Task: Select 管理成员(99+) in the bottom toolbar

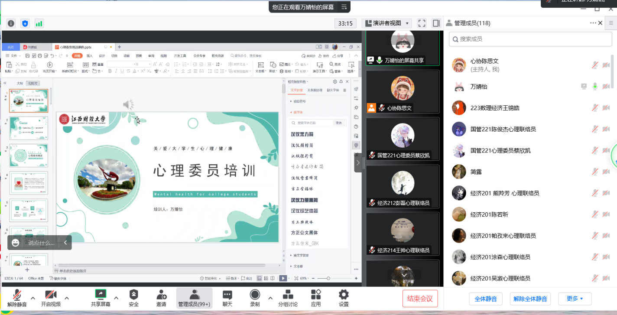Action: pyautogui.click(x=194, y=298)
